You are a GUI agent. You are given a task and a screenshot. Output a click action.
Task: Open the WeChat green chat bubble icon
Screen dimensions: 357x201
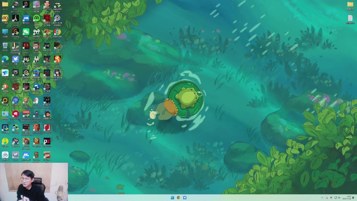coord(26,32)
